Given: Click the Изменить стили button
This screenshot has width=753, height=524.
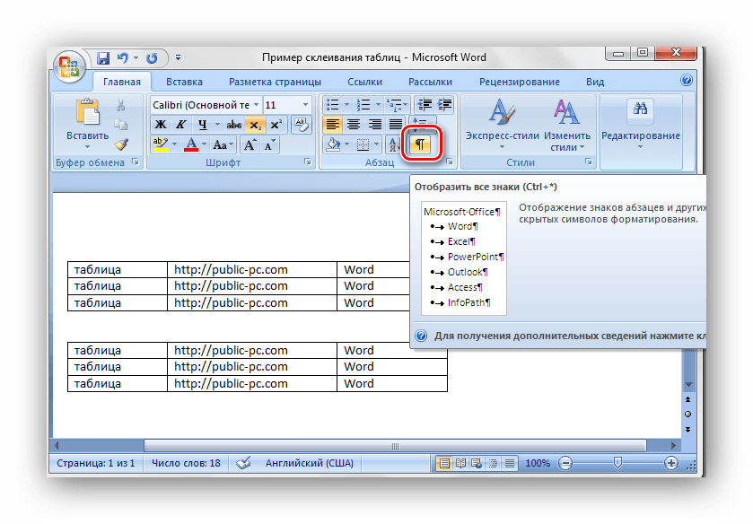Looking at the screenshot, I should 566,126.
